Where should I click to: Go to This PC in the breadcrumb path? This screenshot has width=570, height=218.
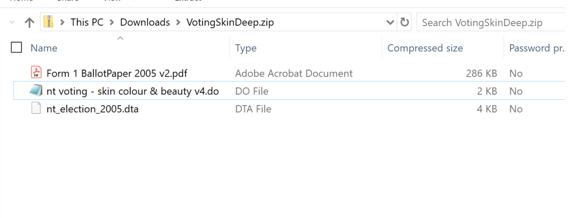click(x=87, y=22)
